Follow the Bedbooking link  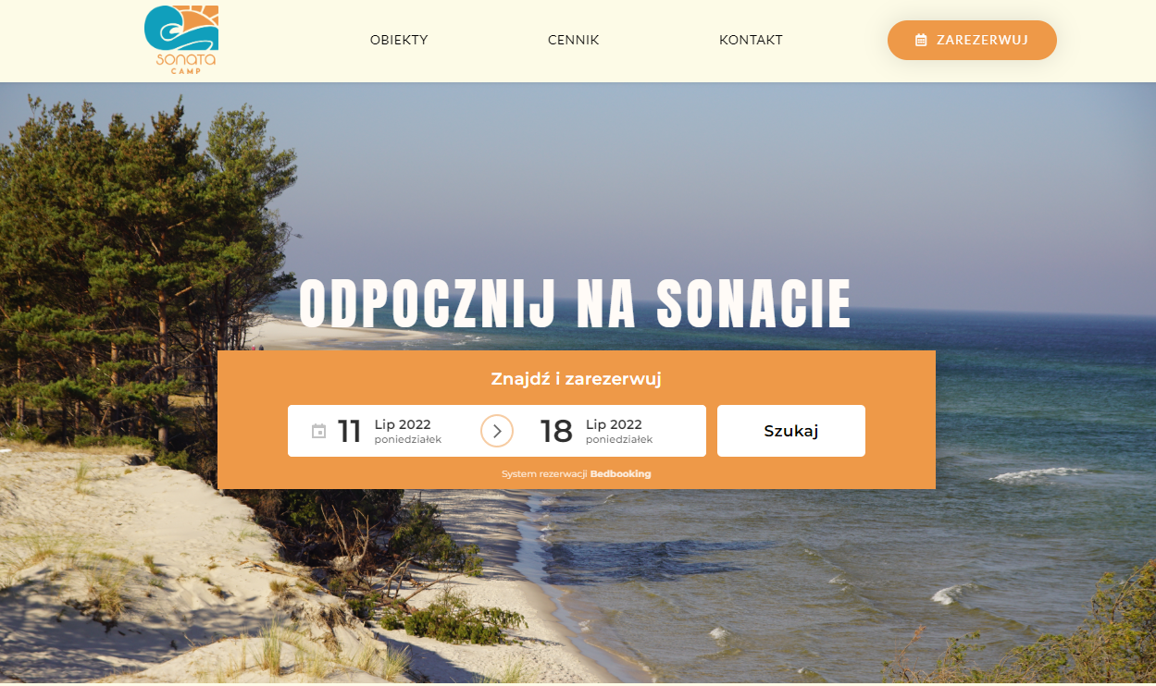(x=621, y=474)
